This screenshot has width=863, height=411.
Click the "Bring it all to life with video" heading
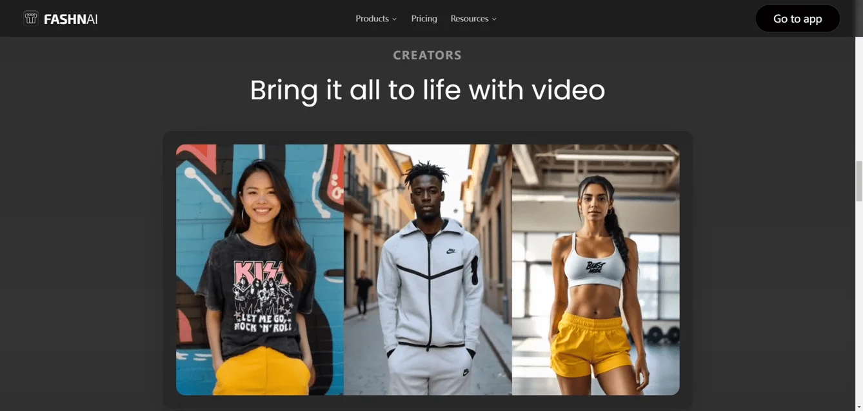click(x=428, y=90)
